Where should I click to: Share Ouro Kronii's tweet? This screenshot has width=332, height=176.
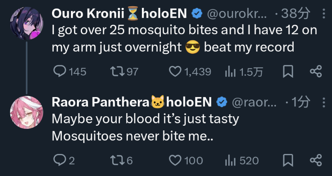(x=316, y=71)
